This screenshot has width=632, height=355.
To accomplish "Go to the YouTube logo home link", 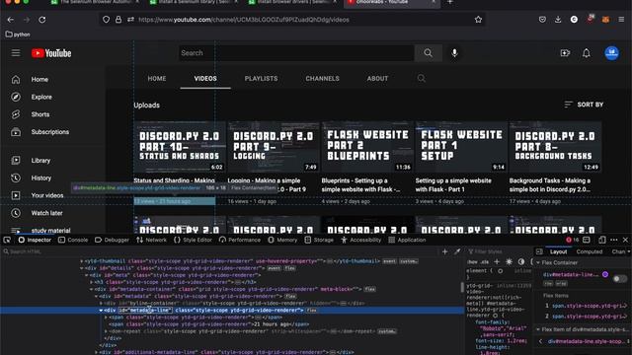I will click(x=51, y=53).
